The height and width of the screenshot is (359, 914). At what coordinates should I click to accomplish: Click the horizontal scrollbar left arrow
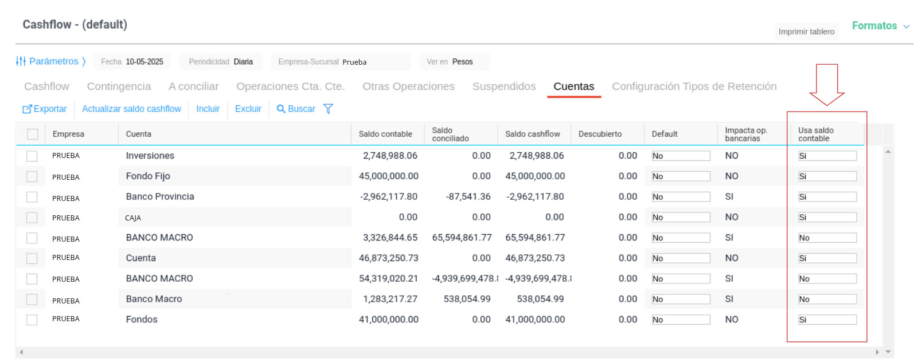(21, 352)
